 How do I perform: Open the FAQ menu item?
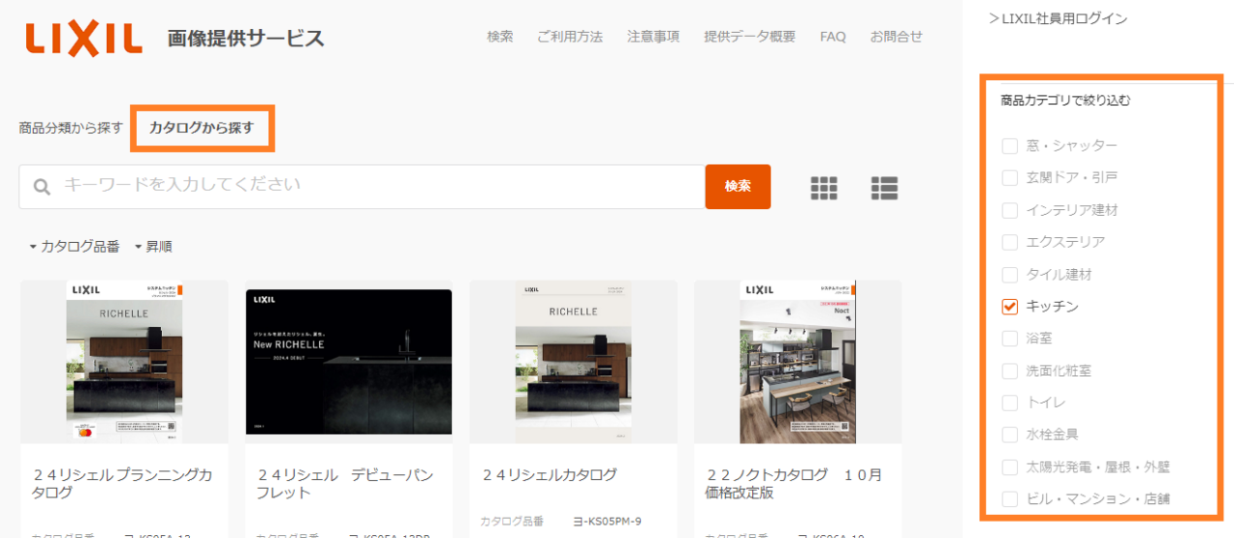tap(832, 37)
